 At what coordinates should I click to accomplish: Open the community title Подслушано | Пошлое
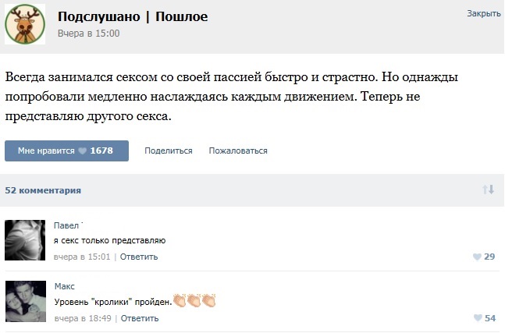click(x=133, y=16)
